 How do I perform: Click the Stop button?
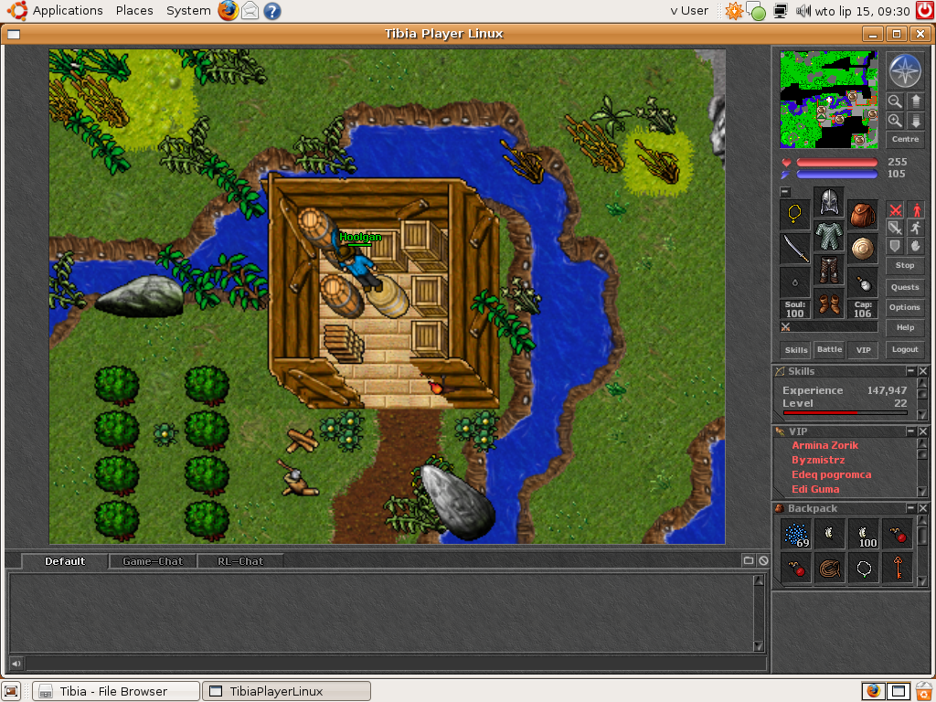click(x=905, y=265)
